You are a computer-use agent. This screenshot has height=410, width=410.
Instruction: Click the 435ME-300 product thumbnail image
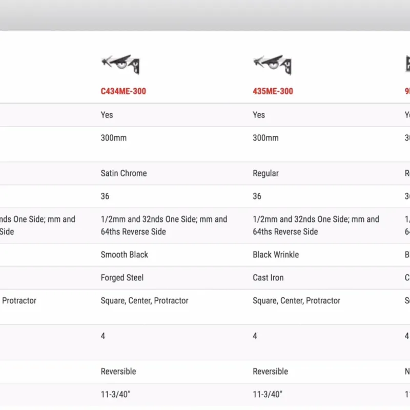click(273, 64)
